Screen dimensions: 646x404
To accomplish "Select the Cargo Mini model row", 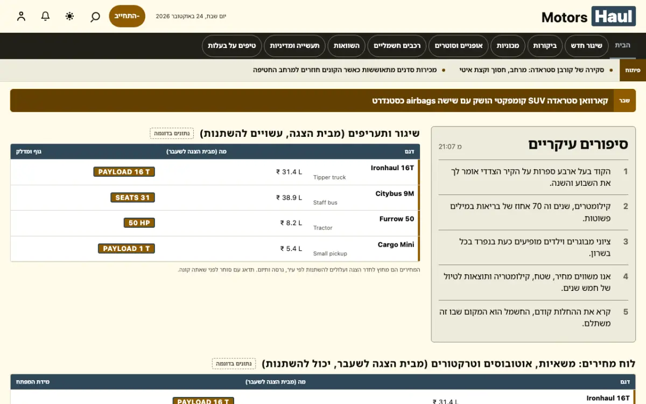I will (396, 245).
